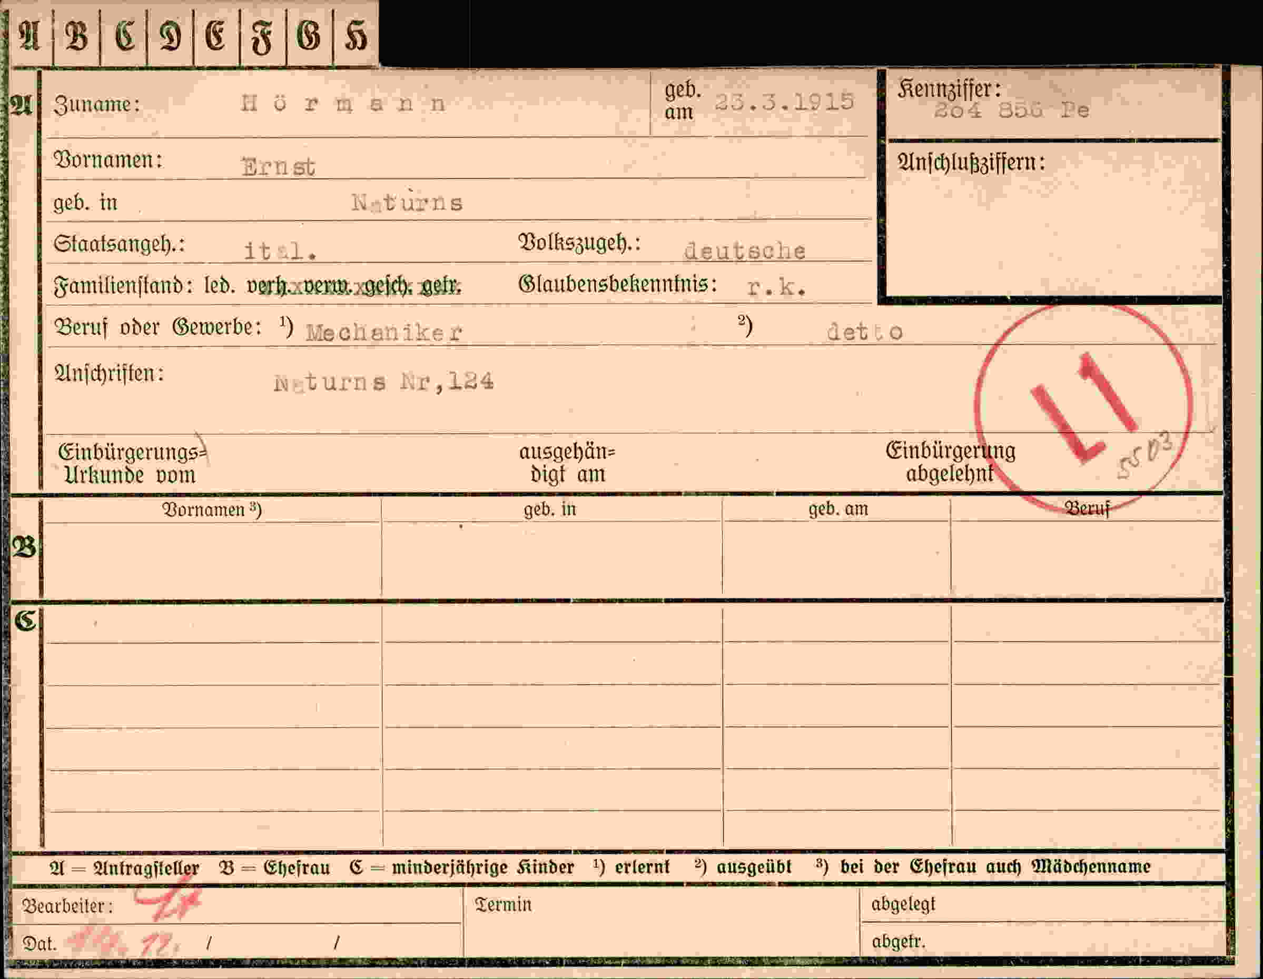Click the 'Kennziffer:' label
Image resolution: width=1263 pixels, height=979 pixels.
(x=949, y=89)
